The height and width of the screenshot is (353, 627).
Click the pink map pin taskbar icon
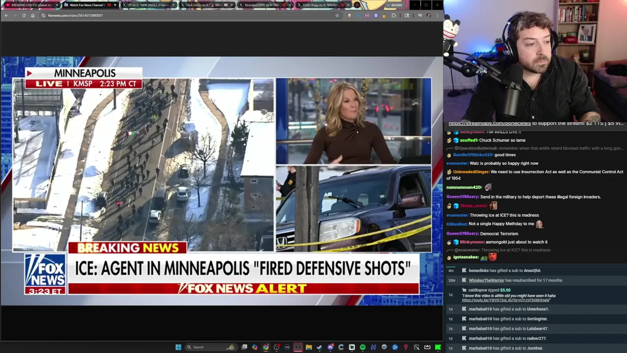406,347
